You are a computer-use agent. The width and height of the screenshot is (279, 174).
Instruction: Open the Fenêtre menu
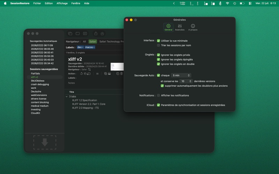point(76,3)
